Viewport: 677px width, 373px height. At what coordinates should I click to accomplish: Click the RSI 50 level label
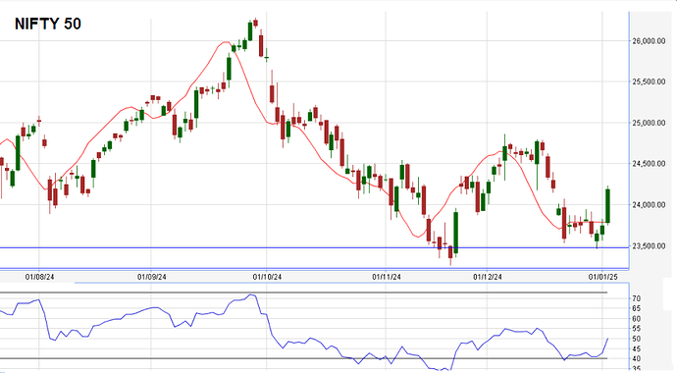[637, 339]
